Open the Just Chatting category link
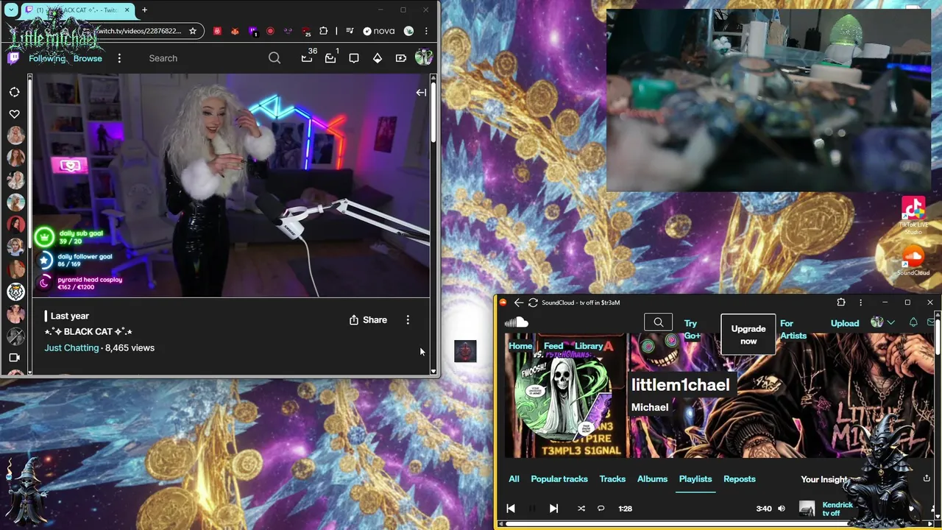Image resolution: width=942 pixels, height=530 pixels. tap(71, 347)
